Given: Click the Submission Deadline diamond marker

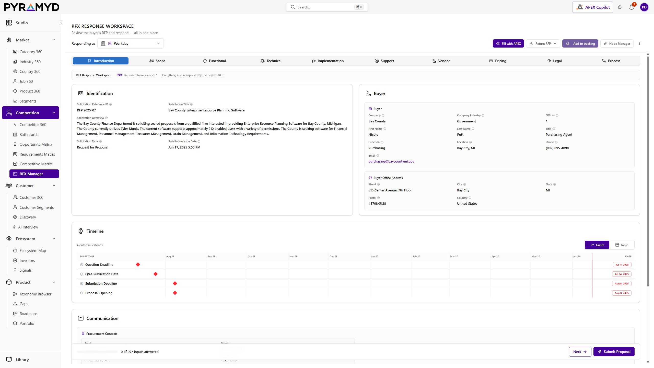Looking at the screenshot, I should pos(175,283).
